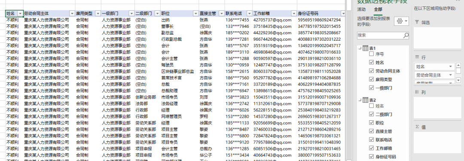Click the 列 columns area icon
Image resolution: width=464 pixels, height=161 pixels.
(417, 92)
